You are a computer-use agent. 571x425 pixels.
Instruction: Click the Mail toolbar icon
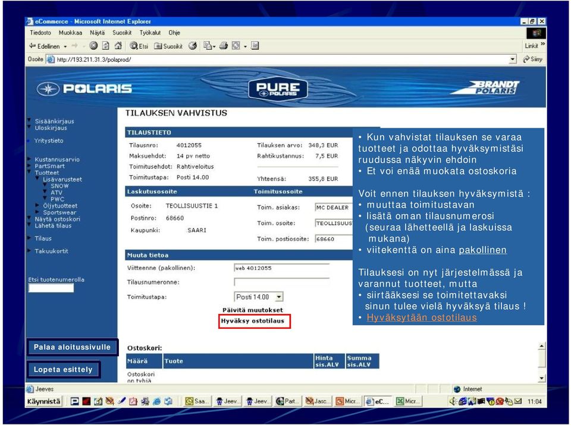(x=208, y=46)
